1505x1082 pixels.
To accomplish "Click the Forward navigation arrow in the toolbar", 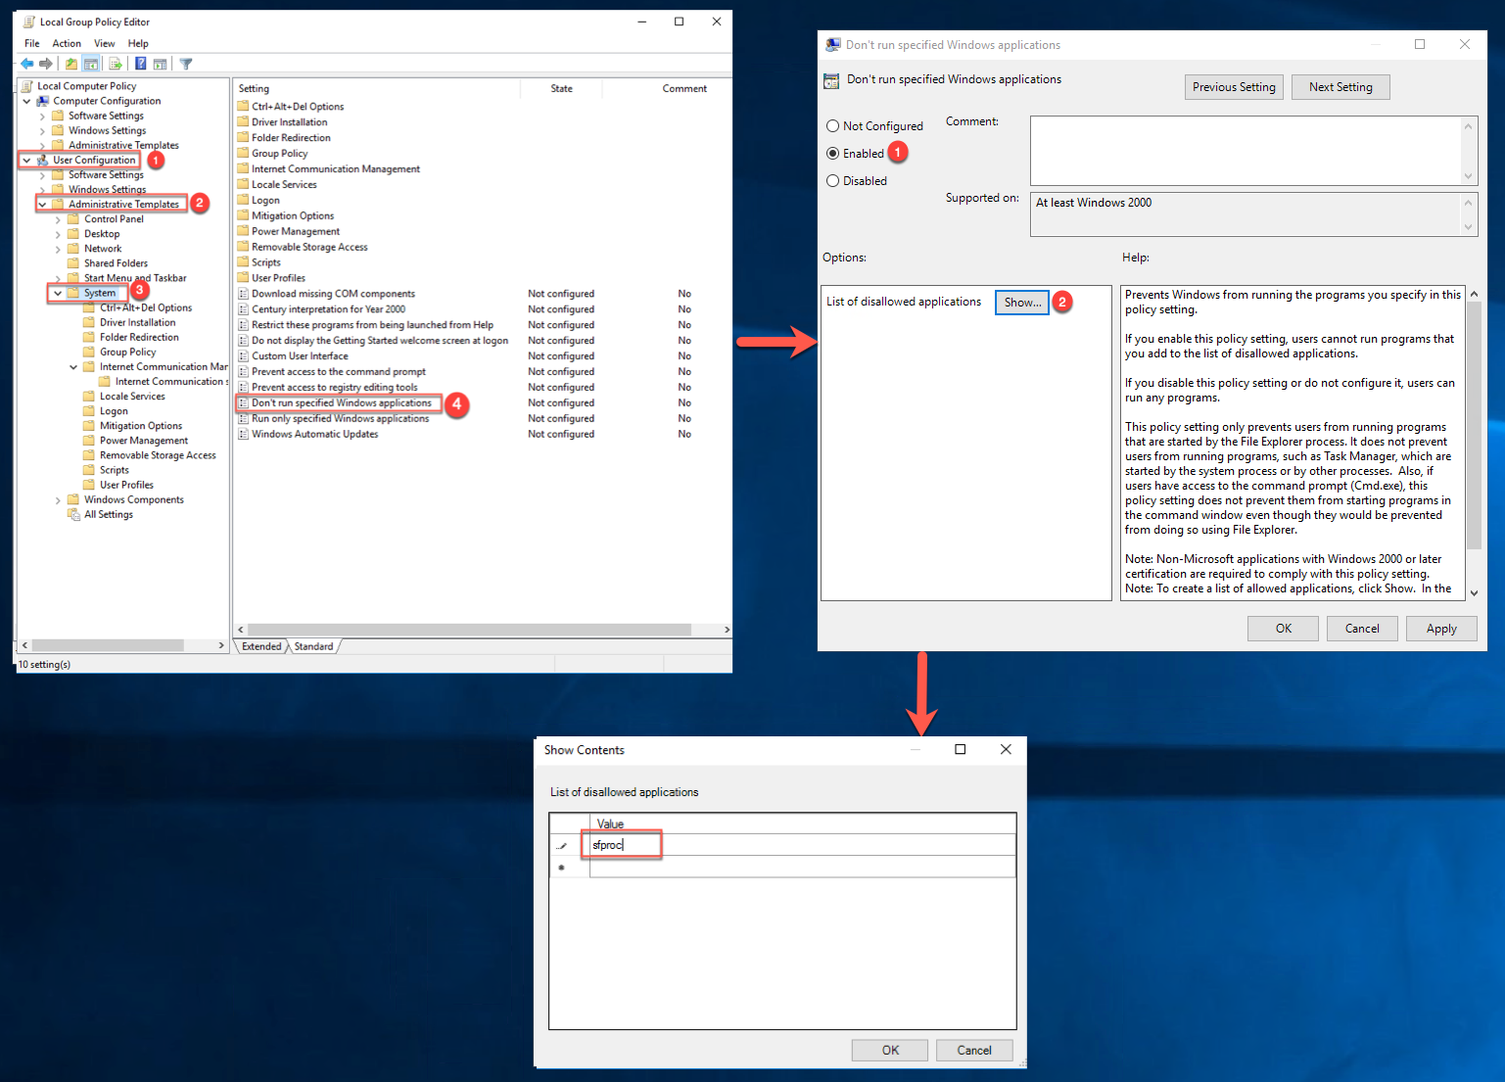I will (46, 64).
